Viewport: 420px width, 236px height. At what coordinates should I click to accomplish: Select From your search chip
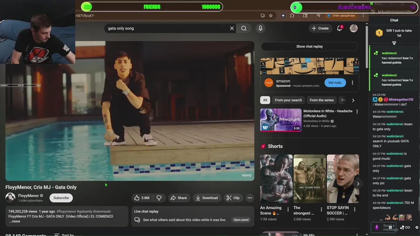(288, 100)
